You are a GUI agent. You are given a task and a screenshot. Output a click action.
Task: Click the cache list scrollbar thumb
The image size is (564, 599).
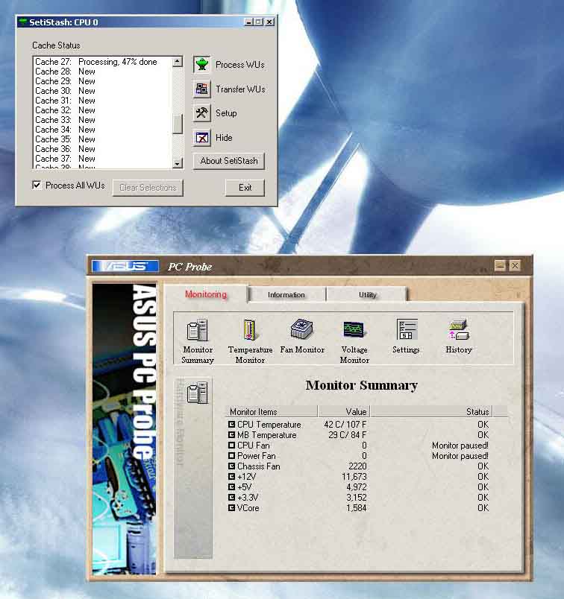click(177, 124)
